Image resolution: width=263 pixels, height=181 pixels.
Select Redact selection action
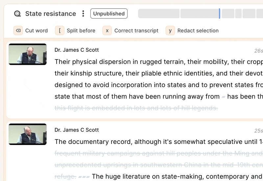click(198, 30)
